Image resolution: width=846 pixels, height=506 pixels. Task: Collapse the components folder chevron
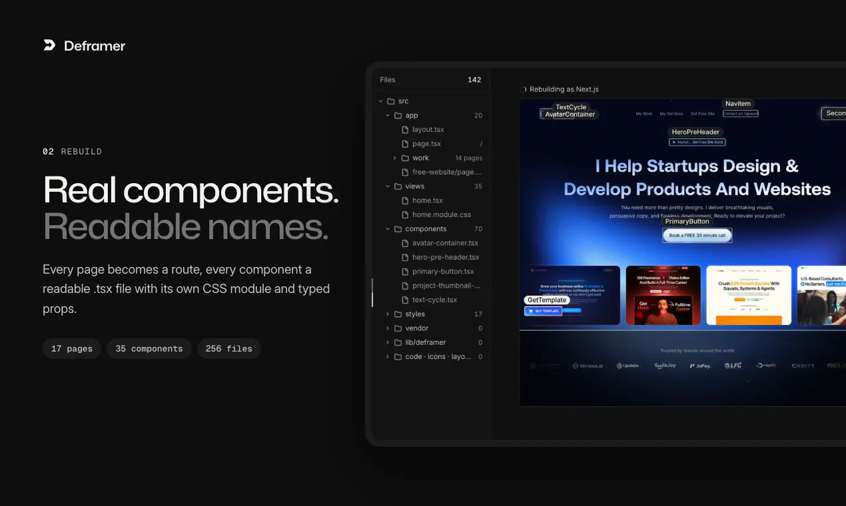388,229
